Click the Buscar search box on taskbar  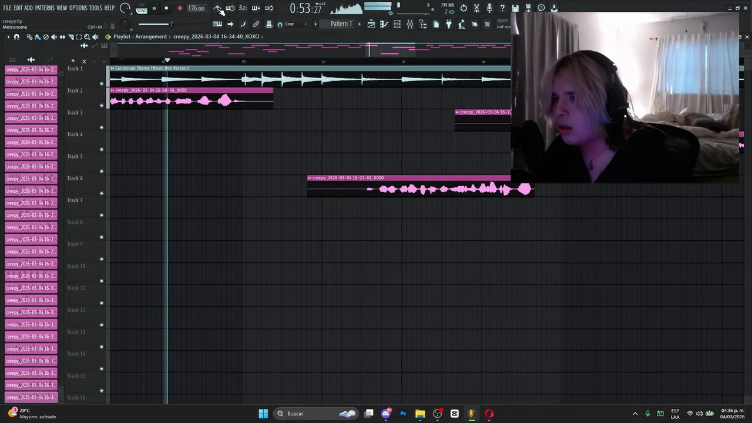[x=317, y=414]
